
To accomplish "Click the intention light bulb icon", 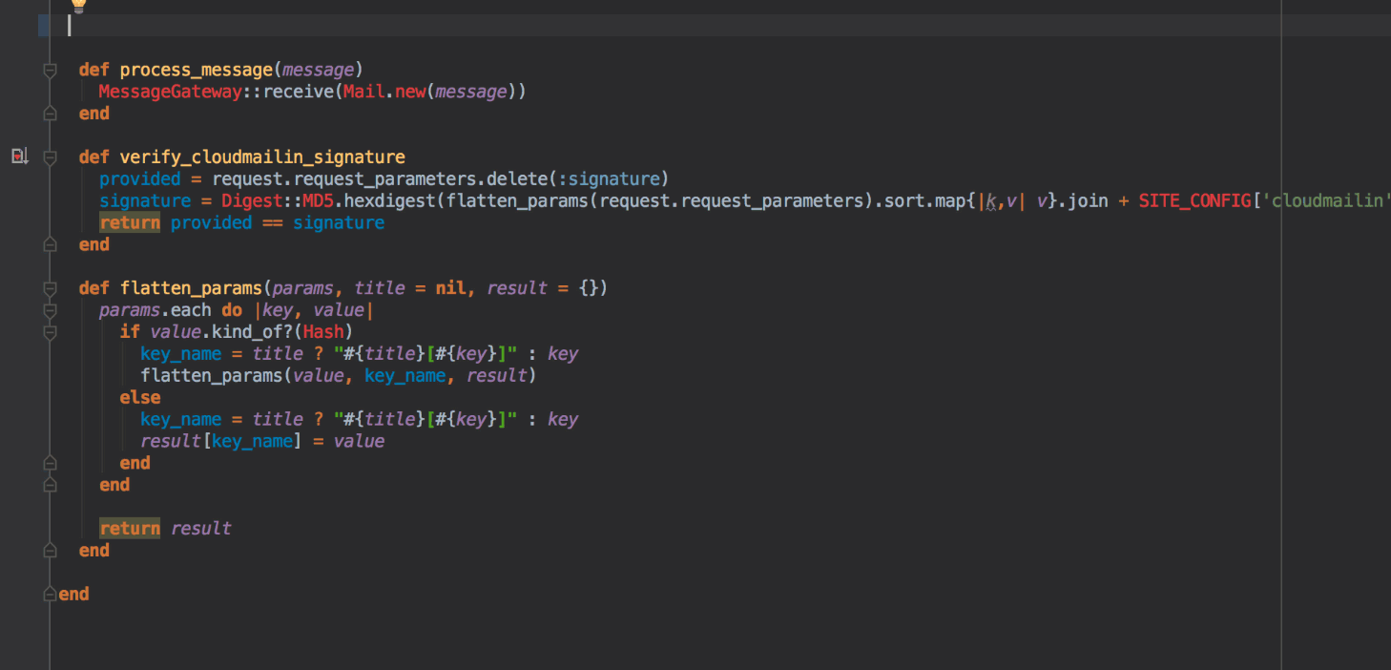I will 78,5.
